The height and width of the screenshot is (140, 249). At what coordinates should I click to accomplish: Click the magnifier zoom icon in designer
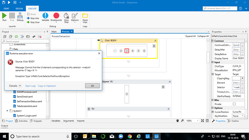point(183,121)
